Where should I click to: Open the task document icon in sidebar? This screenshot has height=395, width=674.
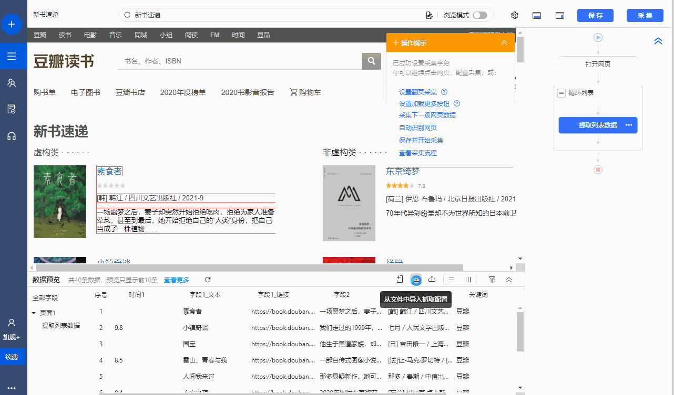[12, 109]
